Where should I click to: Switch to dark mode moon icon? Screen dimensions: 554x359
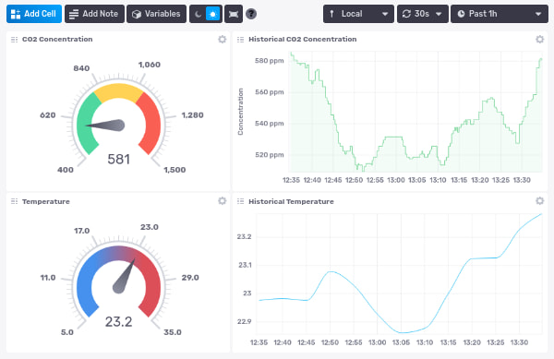(199, 14)
